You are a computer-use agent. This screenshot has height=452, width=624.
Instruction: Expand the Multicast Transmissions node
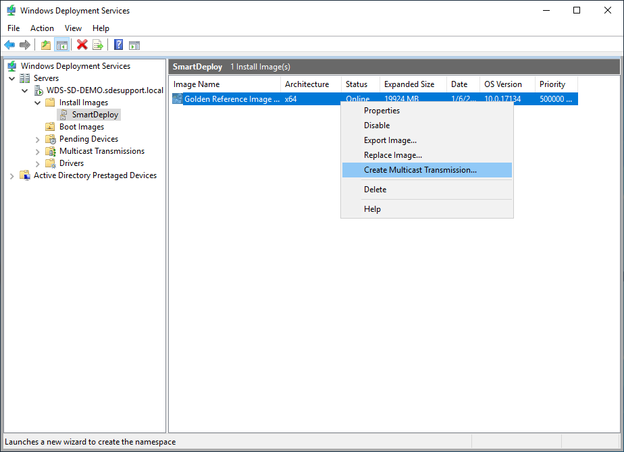point(38,151)
